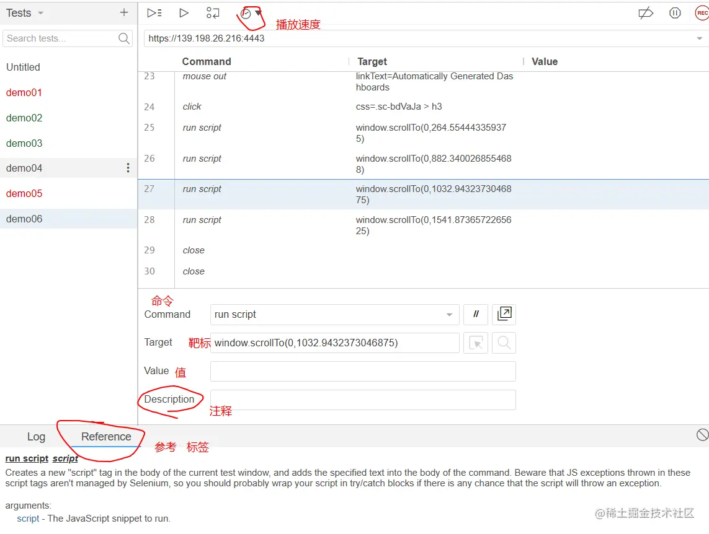Select row 23 mouse out command

point(423,82)
